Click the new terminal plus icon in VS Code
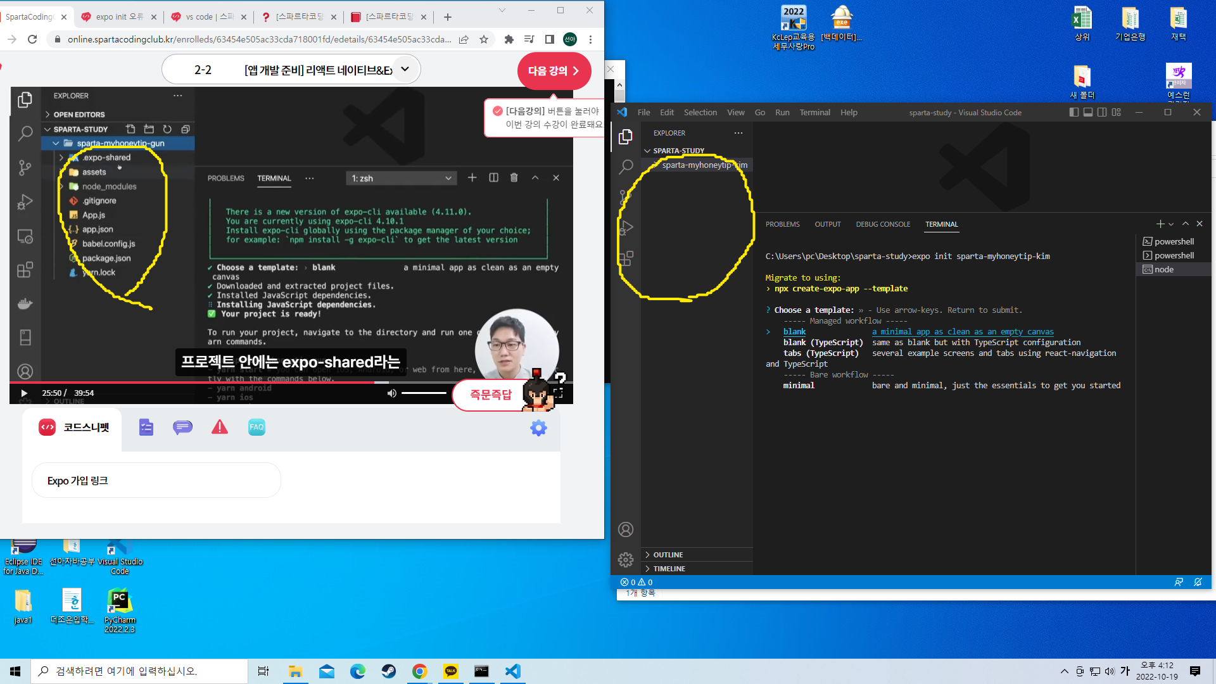Viewport: 1216px width, 684px height. coord(1160,224)
